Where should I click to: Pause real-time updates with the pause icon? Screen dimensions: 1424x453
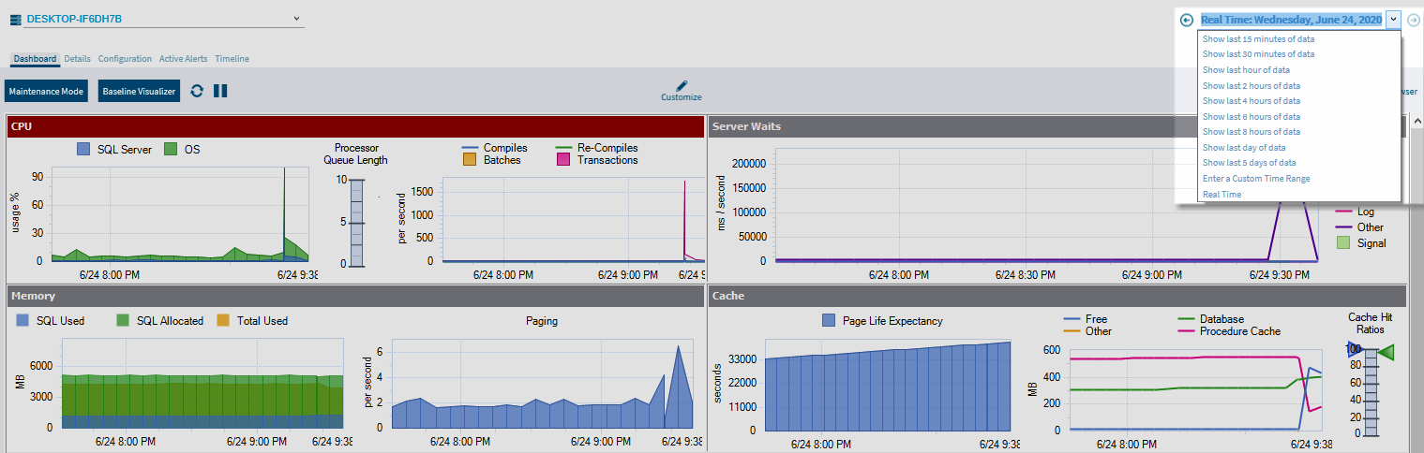coord(220,91)
